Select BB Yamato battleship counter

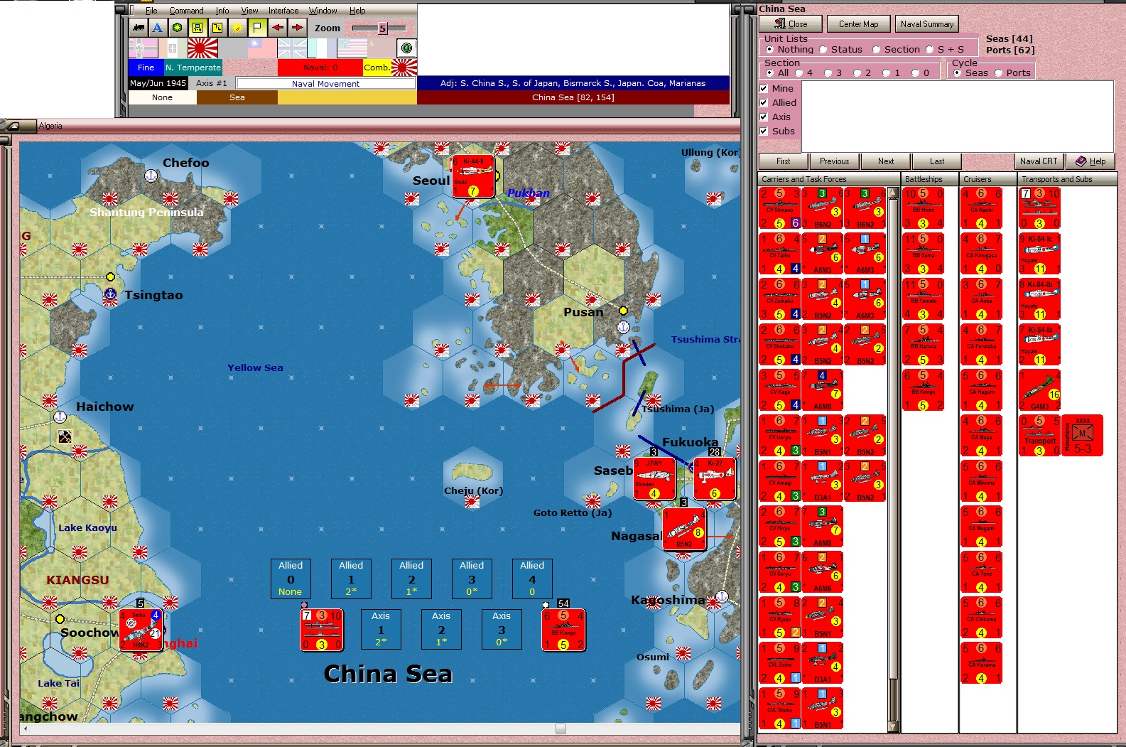tap(924, 300)
